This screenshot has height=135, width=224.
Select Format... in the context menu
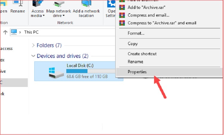tap(136, 33)
